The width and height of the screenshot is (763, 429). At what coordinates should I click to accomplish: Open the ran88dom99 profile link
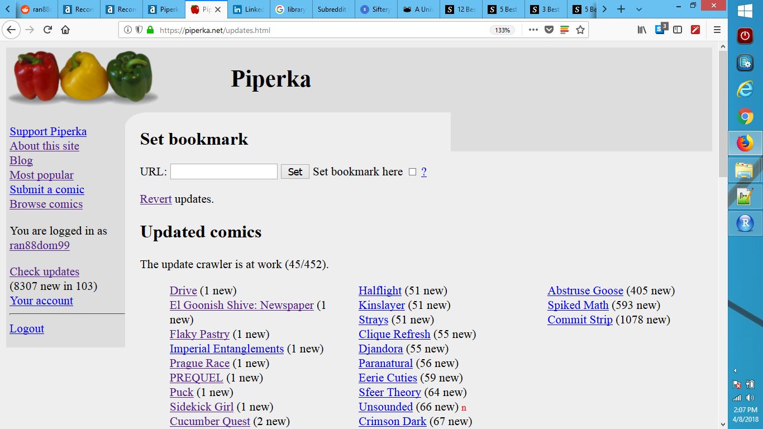(40, 245)
